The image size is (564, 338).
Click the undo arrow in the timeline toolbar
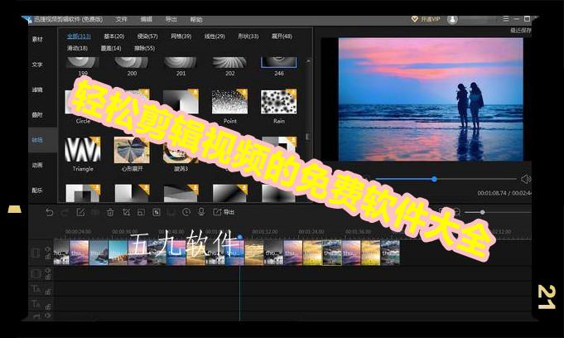(50, 212)
